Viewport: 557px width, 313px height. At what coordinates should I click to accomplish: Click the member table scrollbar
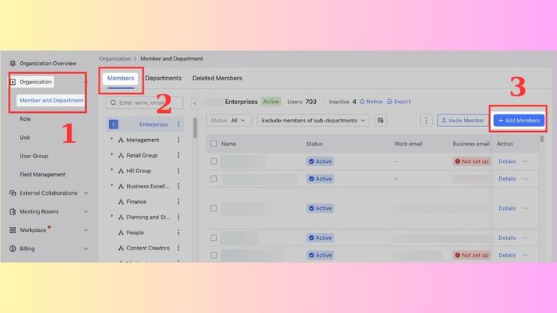coord(542,139)
